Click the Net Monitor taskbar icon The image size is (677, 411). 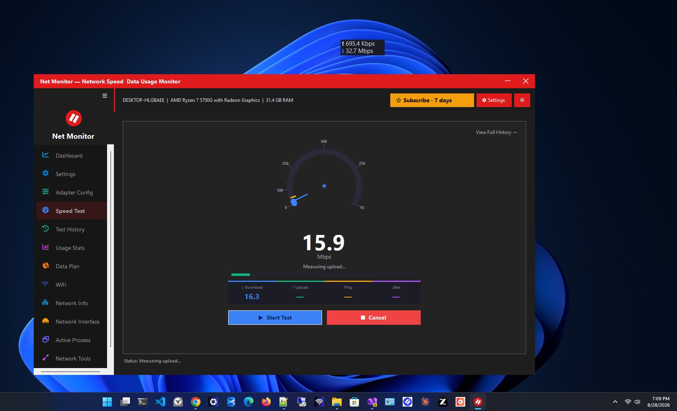pos(478,402)
